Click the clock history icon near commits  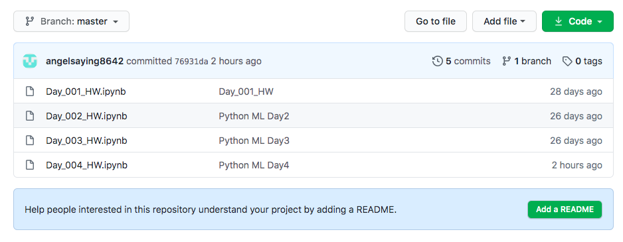pyautogui.click(x=438, y=61)
